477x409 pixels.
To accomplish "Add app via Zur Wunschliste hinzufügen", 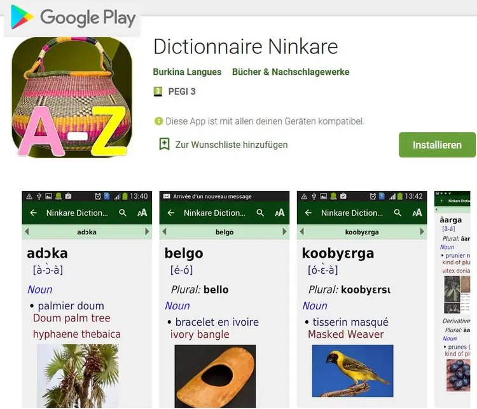I will [232, 145].
